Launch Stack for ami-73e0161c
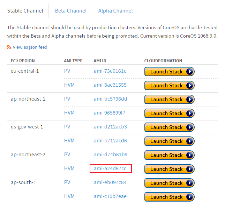Image resolution: width=225 pixels, height=204 pixels. click(170, 72)
